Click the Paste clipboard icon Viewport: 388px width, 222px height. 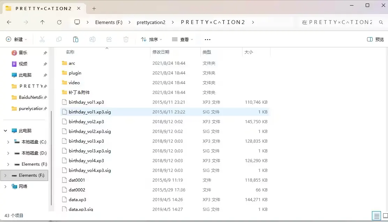(x=76, y=39)
